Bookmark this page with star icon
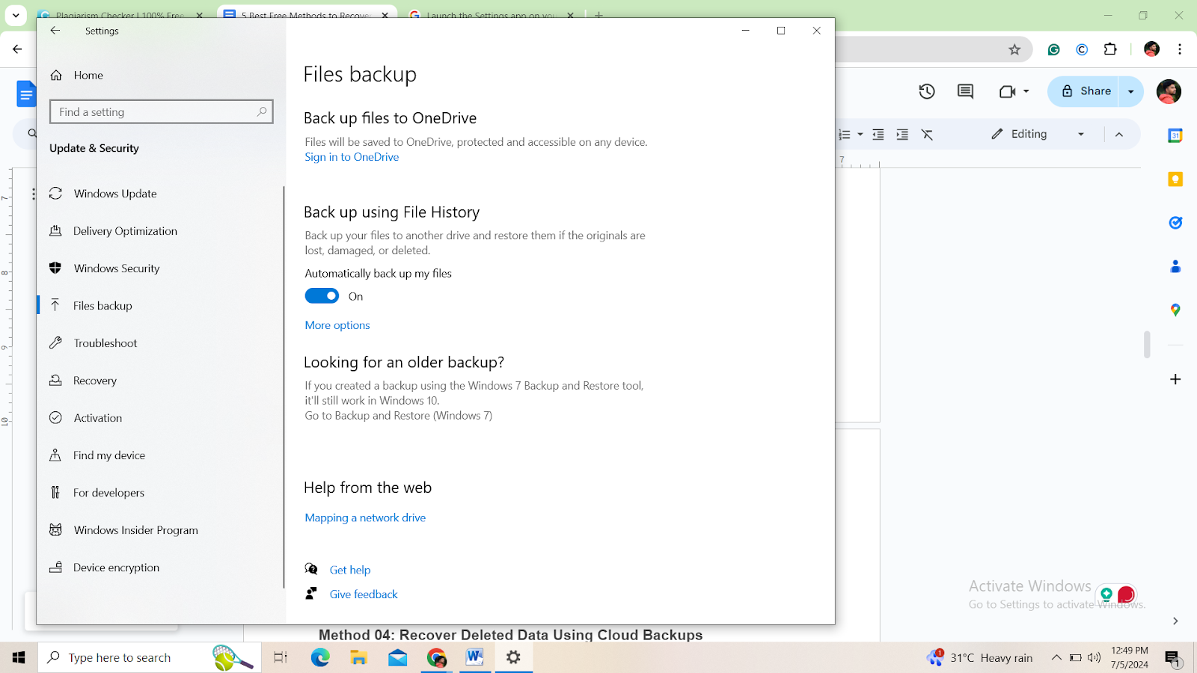Viewport: 1197px width, 673px height. tap(1014, 49)
